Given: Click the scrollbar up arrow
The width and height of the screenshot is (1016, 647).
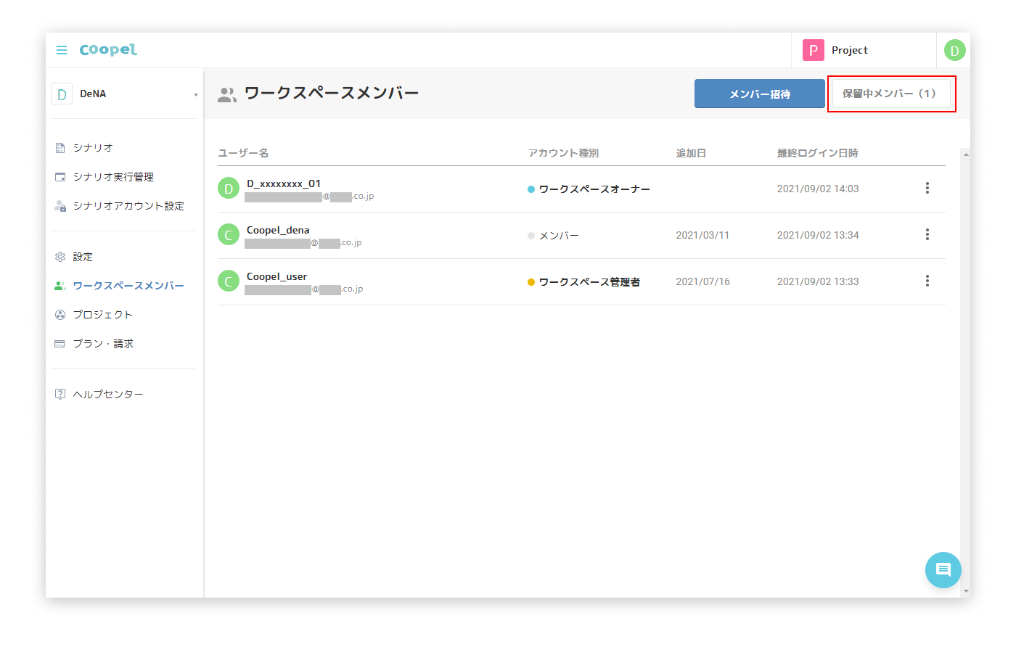Looking at the screenshot, I should pos(965,154).
